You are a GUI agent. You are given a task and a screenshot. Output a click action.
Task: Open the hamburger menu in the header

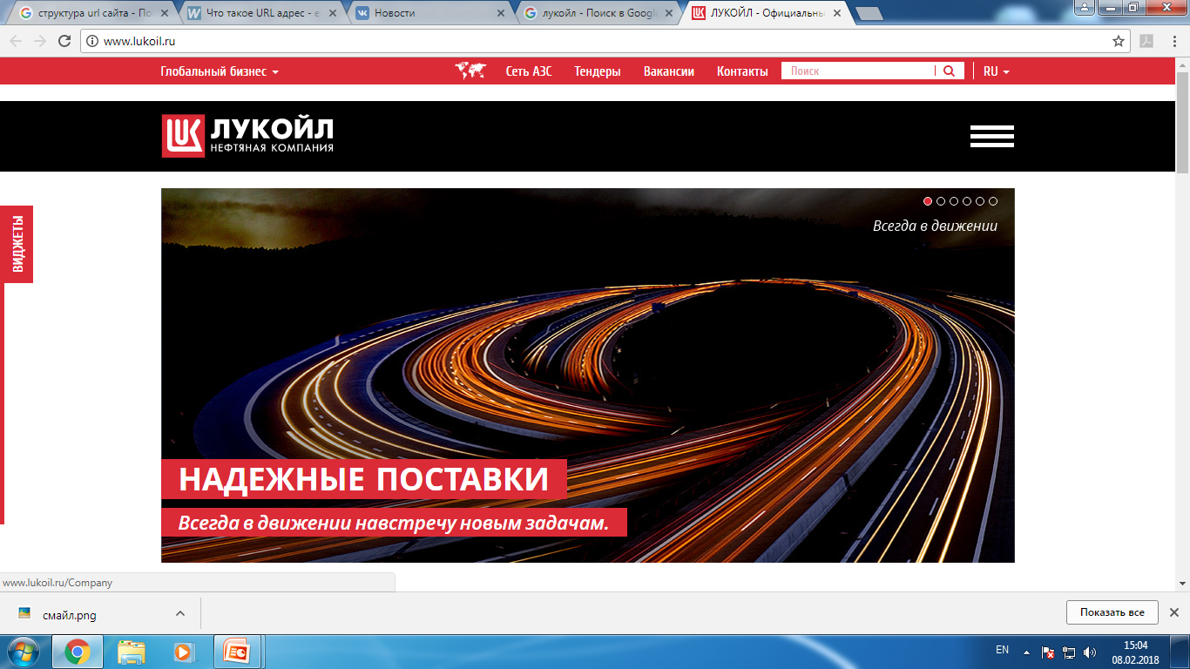coord(992,136)
